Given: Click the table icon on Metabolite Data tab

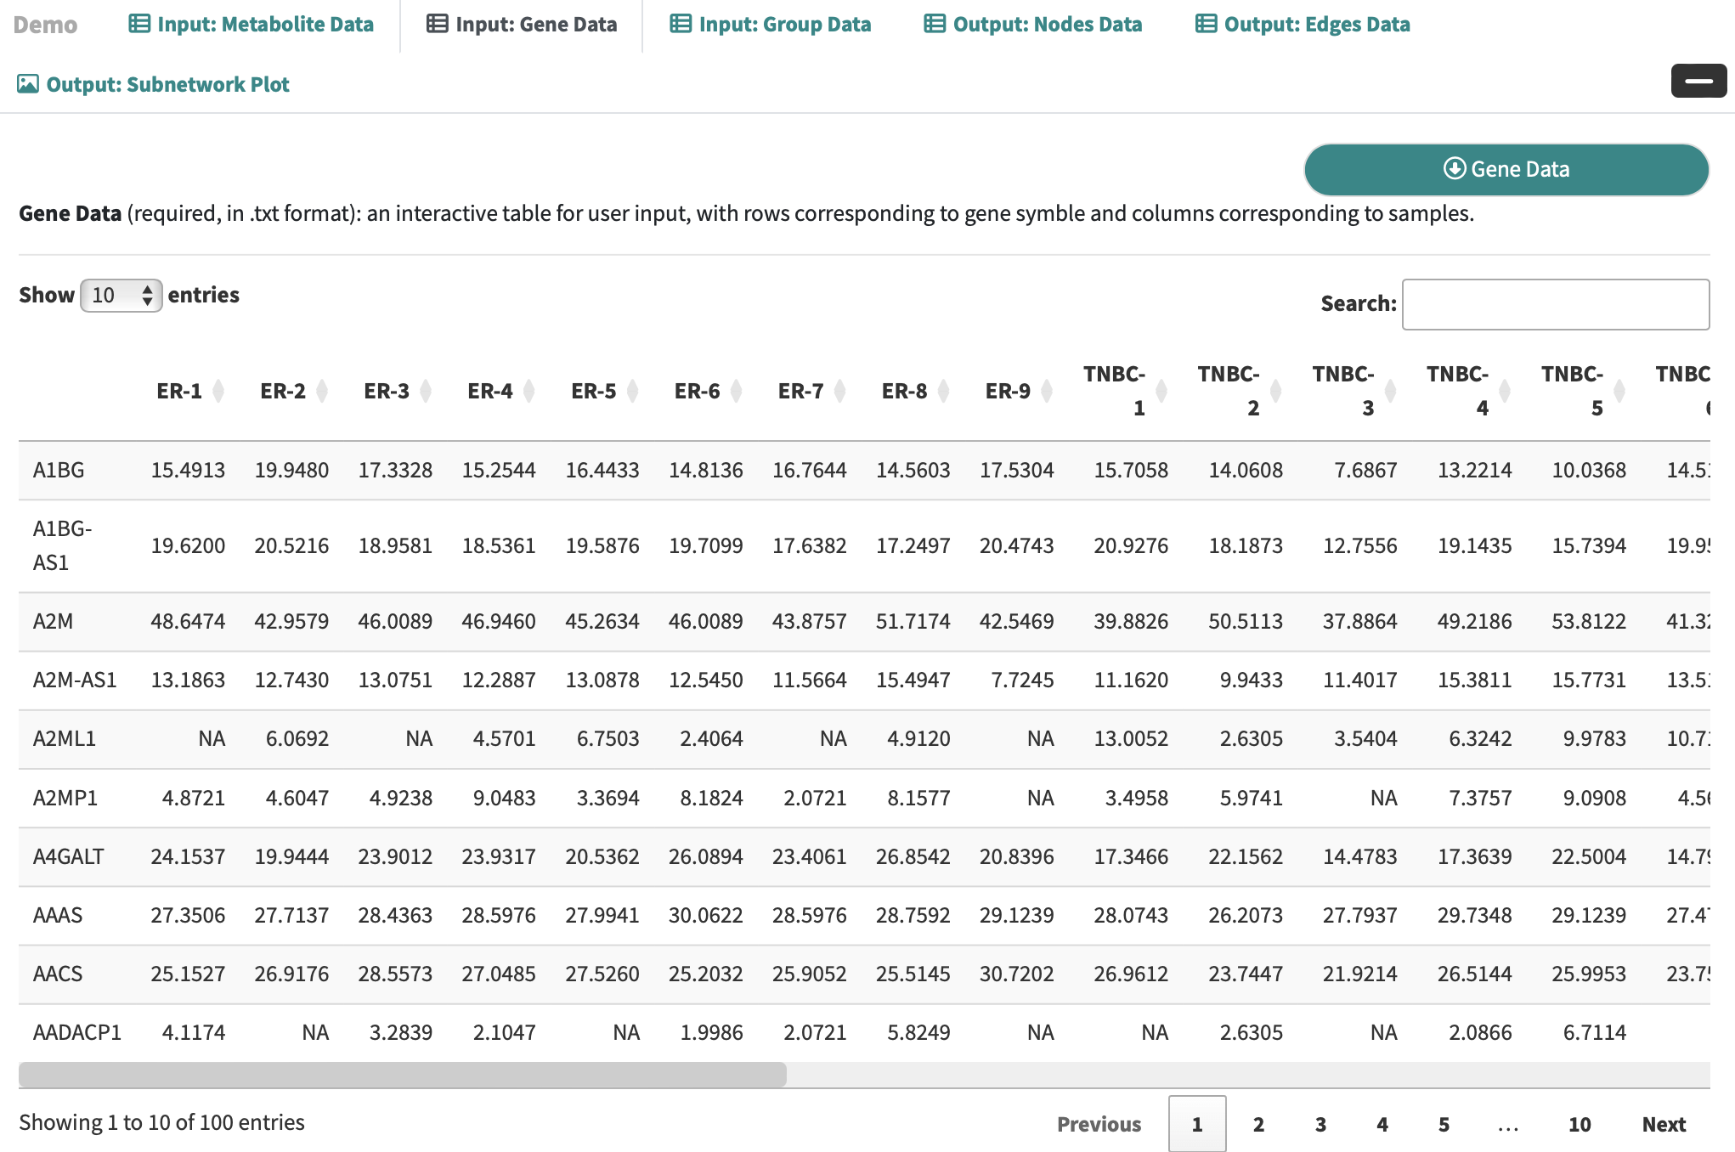Looking at the screenshot, I should point(139,24).
